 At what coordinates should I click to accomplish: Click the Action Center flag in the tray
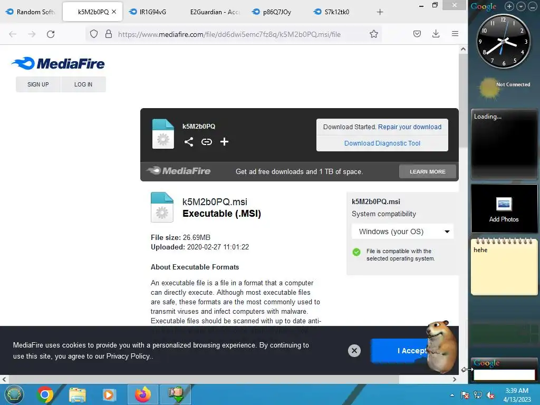point(465,395)
